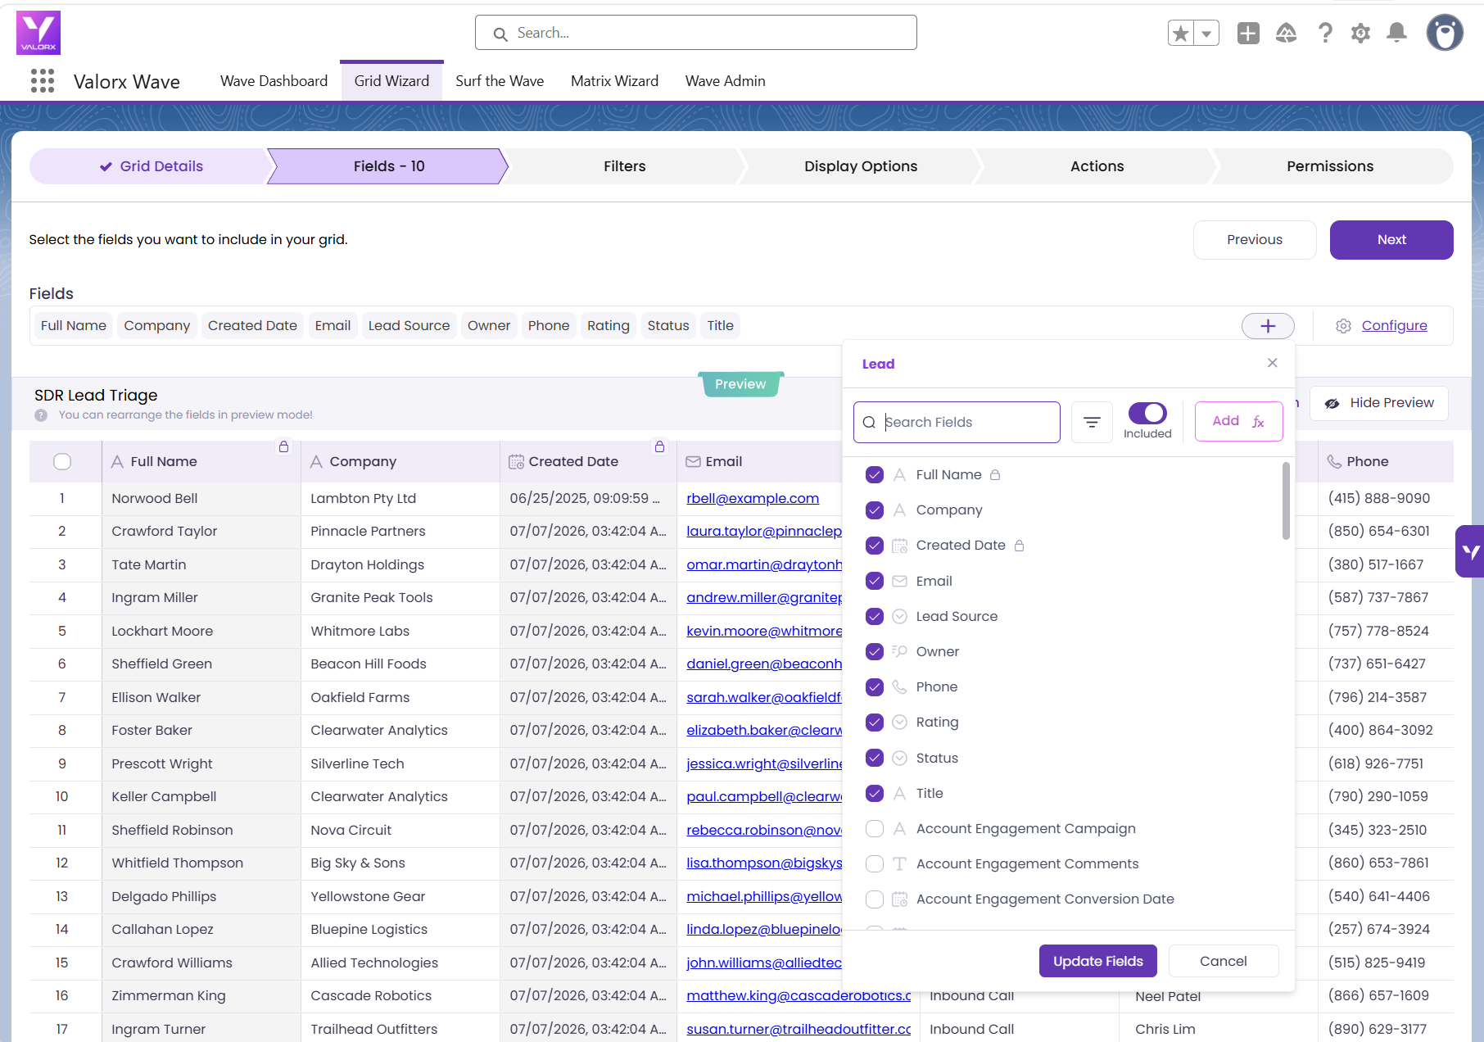1484x1042 pixels.
Task: Select all rows checkbox in grid header
Action: click(62, 461)
